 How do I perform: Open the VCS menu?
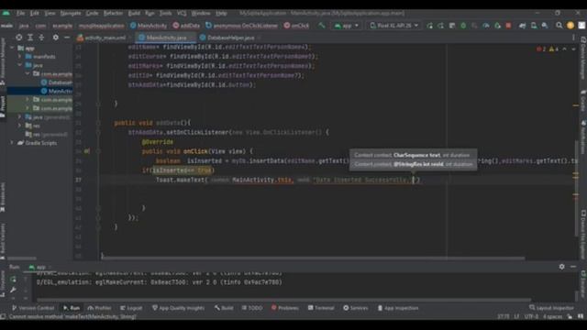[182, 13]
